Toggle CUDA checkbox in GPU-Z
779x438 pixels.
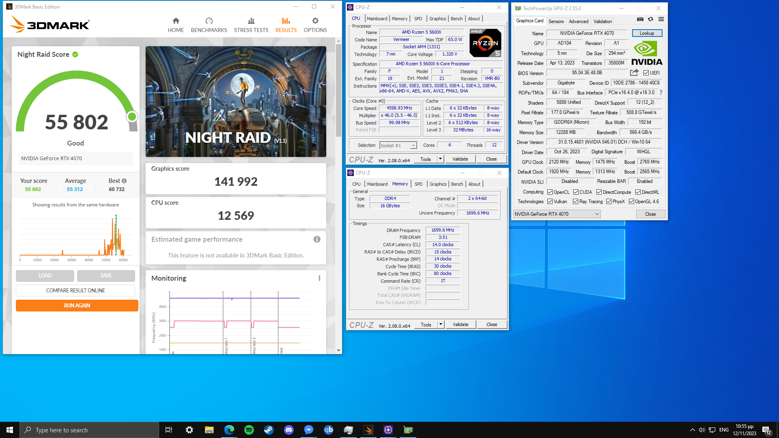click(x=576, y=192)
